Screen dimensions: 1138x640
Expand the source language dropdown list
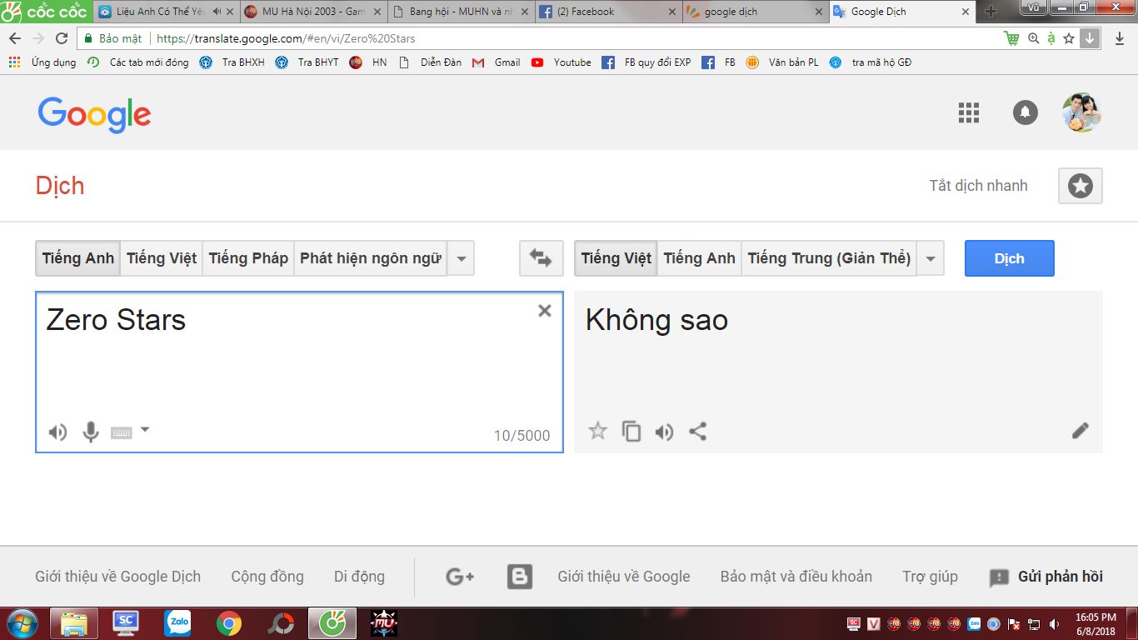[462, 258]
